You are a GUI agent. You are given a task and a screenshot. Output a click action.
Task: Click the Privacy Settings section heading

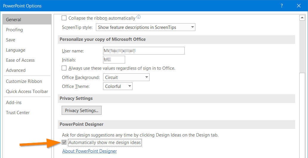(76, 98)
